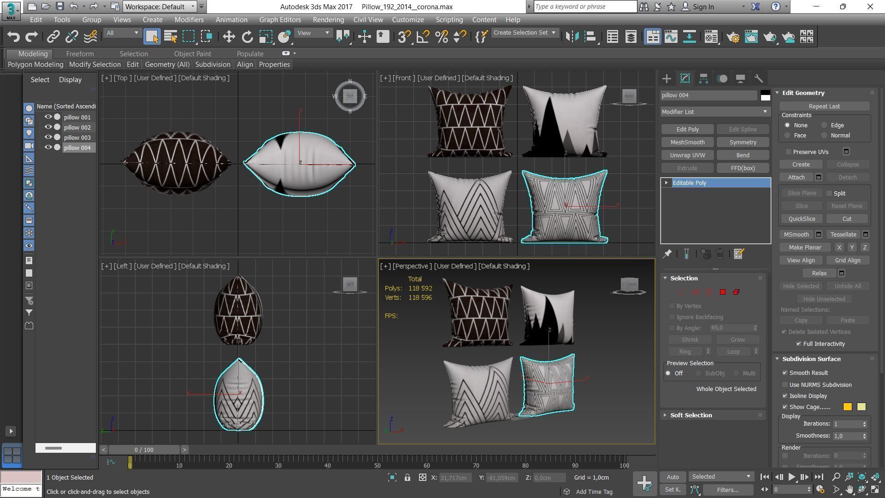Image resolution: width=885 pixels, height=498 pixels.
Task: Toggle the 3D Snaps icon
Action: 404,36
